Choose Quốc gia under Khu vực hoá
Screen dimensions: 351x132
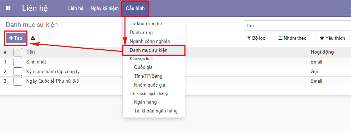[x=143, y=67]
